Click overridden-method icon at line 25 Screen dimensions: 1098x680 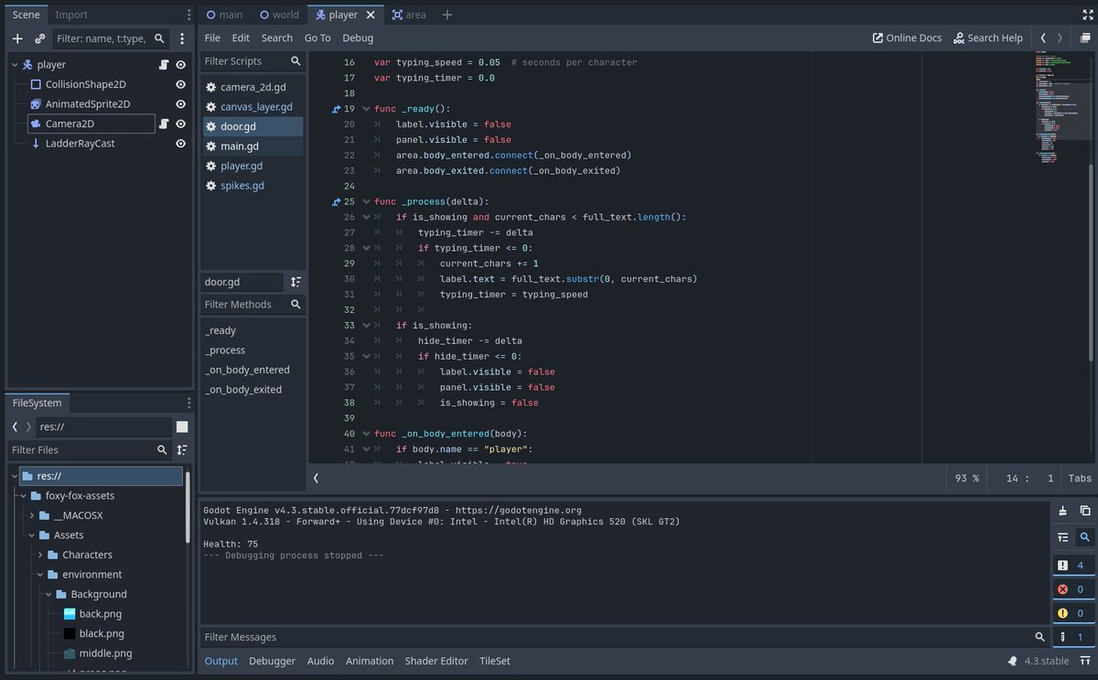(x=337, y=201)
